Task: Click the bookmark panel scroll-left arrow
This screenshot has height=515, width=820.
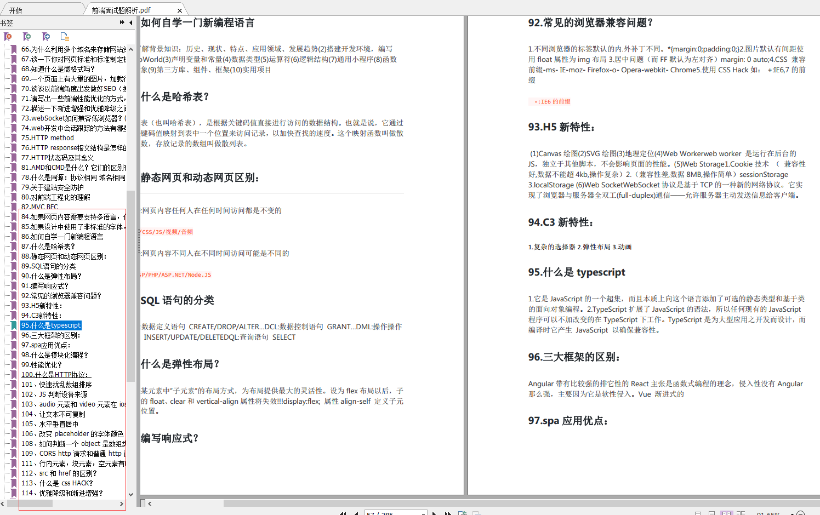Action: [3, 503]
